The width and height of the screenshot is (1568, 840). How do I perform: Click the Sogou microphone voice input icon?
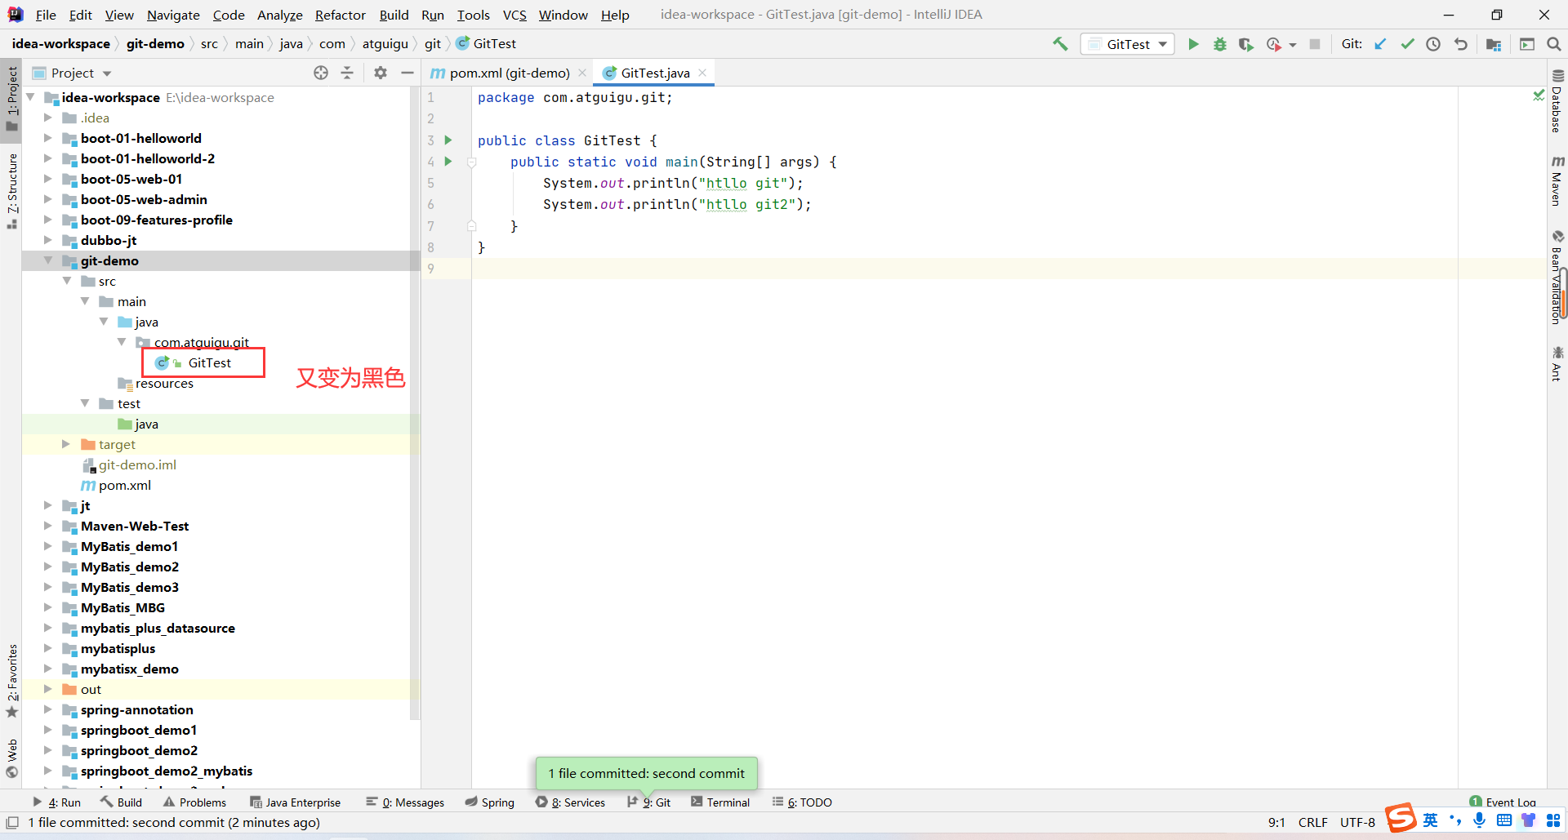tap(1479, 820)
